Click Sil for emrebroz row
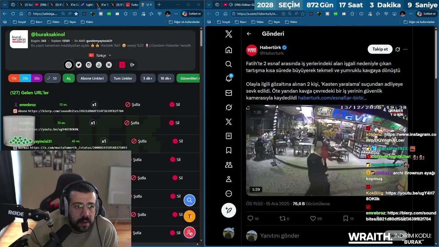 [175, 104]
